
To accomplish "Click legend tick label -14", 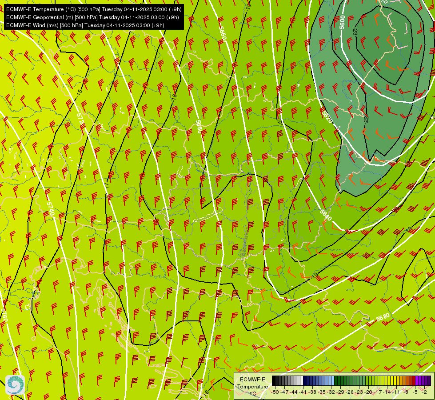I will click(x=387, y=392).
